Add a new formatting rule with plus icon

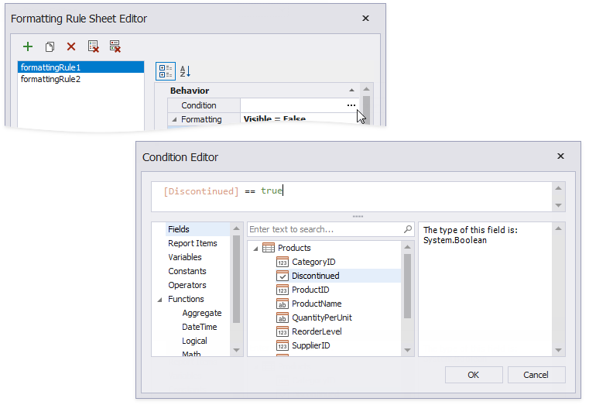pyautogui.click(x=28, y=46)
